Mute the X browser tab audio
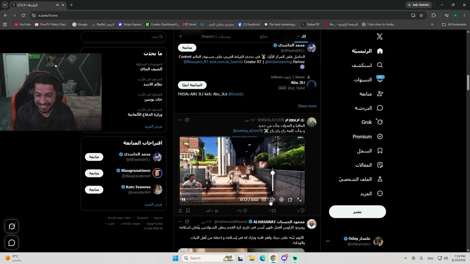470x264 pixels. tap(57, 5)
